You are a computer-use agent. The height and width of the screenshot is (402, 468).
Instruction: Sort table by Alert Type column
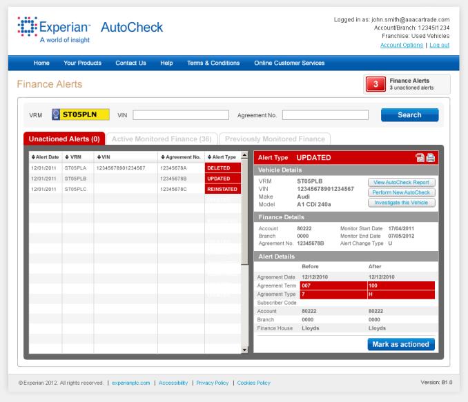click(x=222, y=157)
